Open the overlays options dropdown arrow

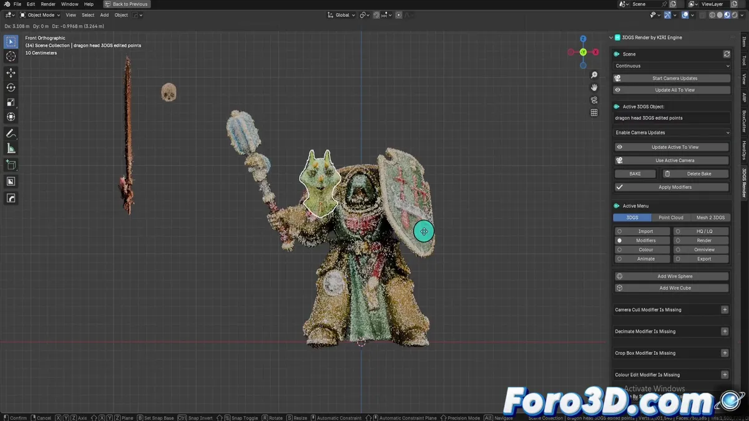(692, 15)
